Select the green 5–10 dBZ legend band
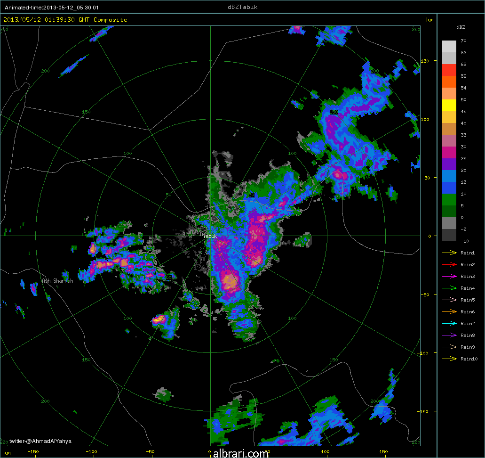This screenshot has height=458, width=485. tap(449, 200)
